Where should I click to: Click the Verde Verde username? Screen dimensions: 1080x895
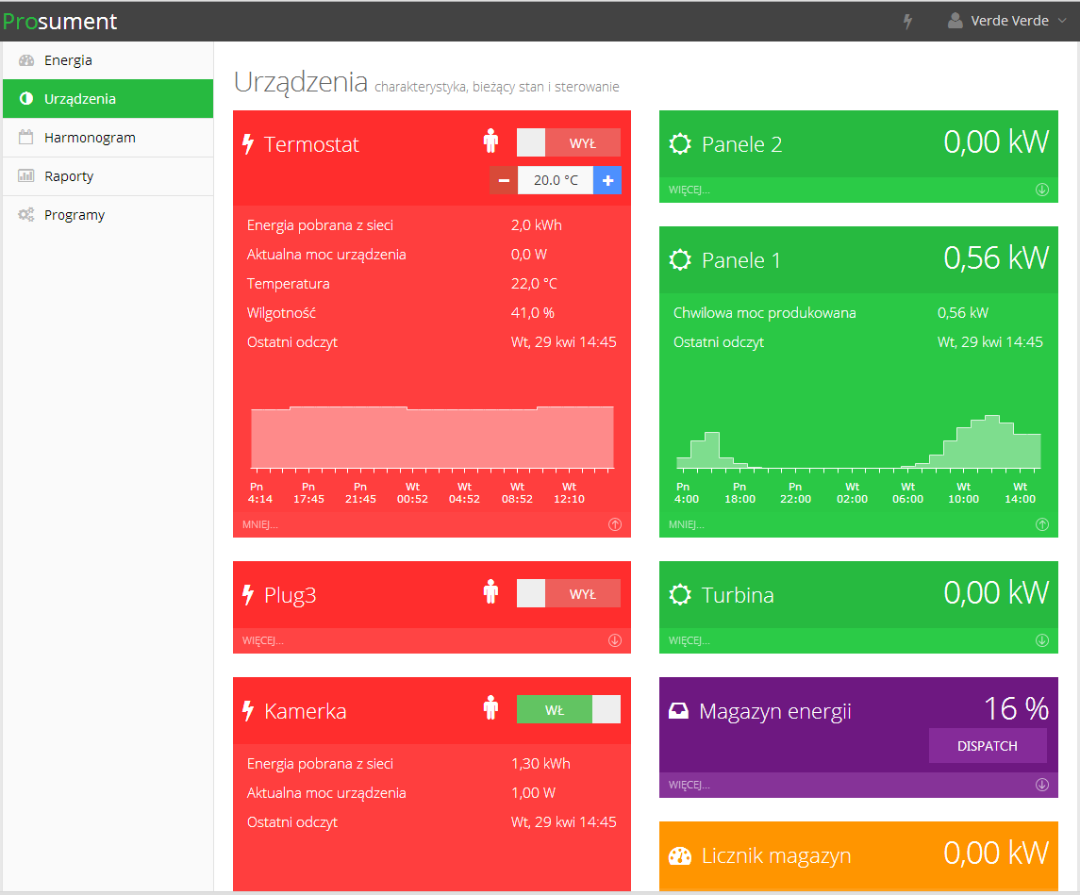tap(1009, 21)
